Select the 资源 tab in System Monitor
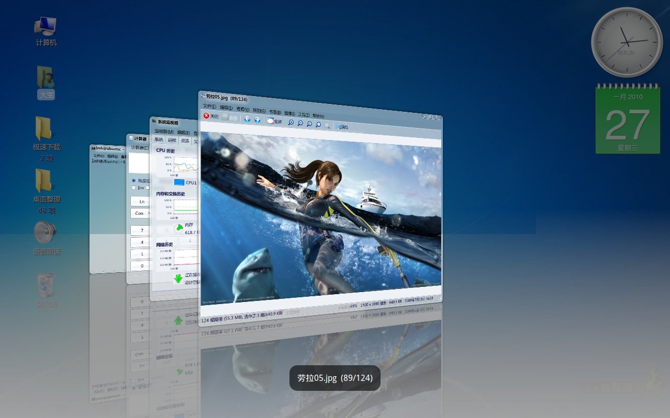670x418 pixels. pos(185,141)
